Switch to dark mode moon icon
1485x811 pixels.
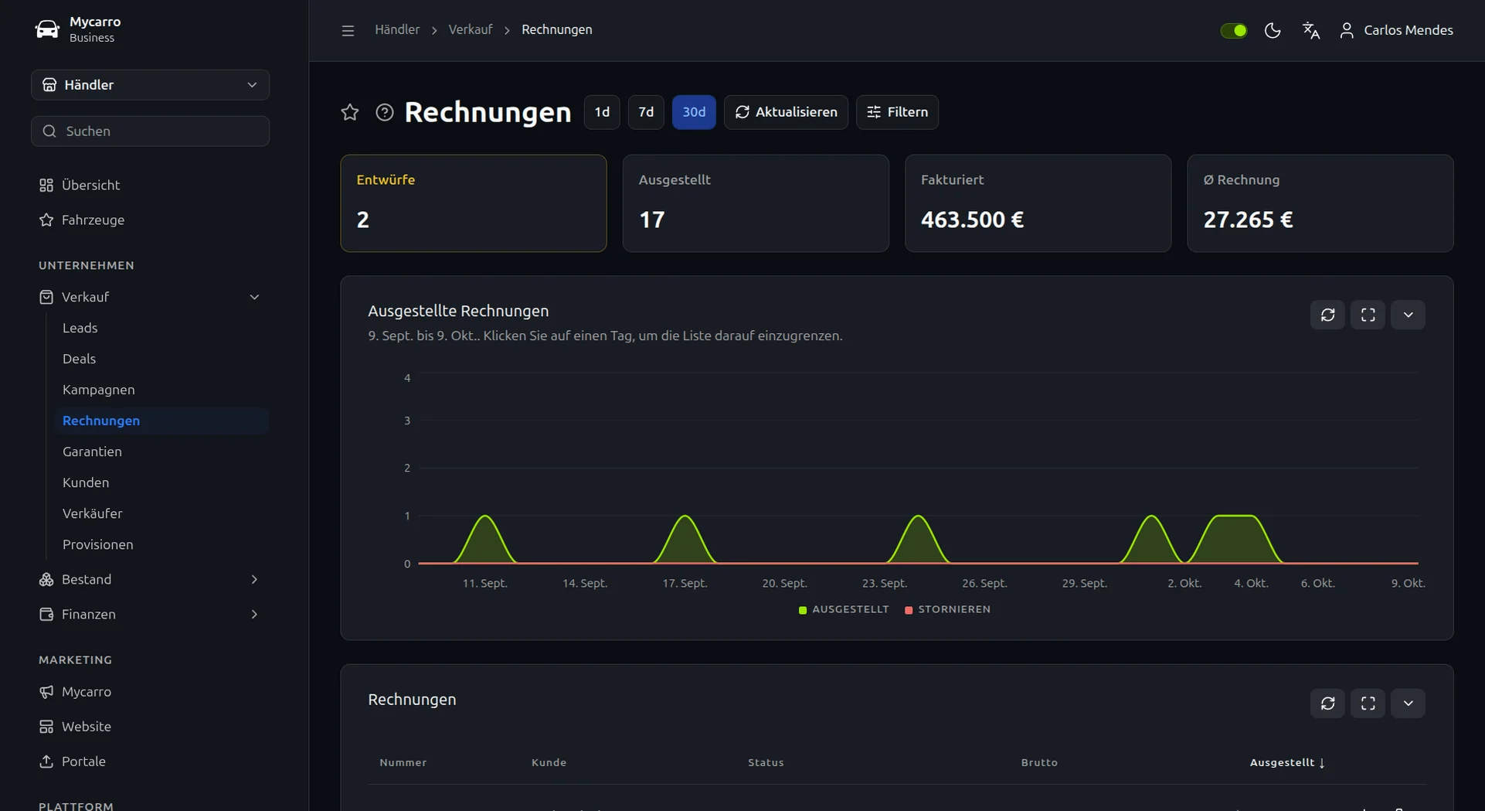[x=1273, y=30]
